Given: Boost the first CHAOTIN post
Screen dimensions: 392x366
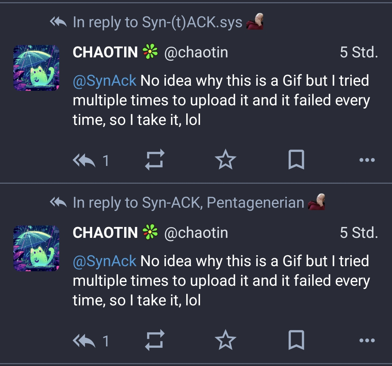Looking at the screenshot, I should point(155,160).
